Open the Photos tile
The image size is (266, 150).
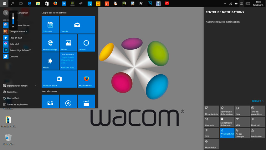[68, 43]
